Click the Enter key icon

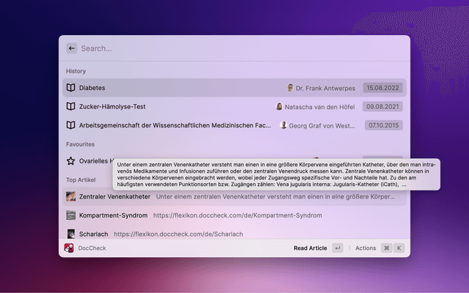(337, 248)
